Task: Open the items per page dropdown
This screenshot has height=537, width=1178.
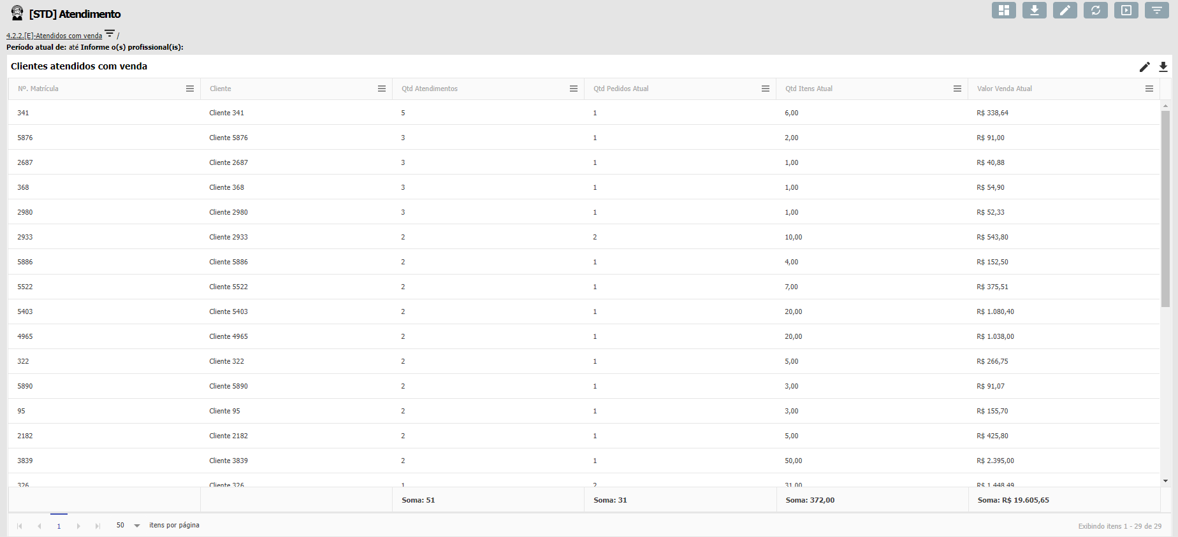Action: pos(137,526)
